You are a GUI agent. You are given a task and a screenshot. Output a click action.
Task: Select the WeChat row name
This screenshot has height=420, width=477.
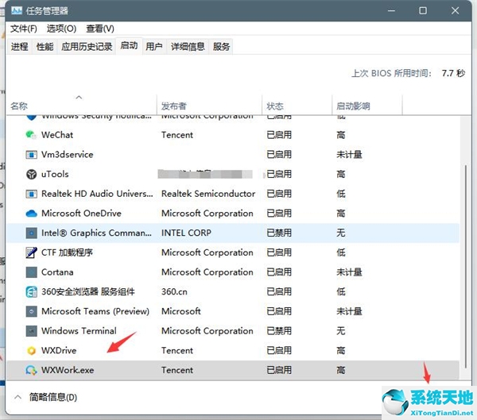tap(57, 135)
